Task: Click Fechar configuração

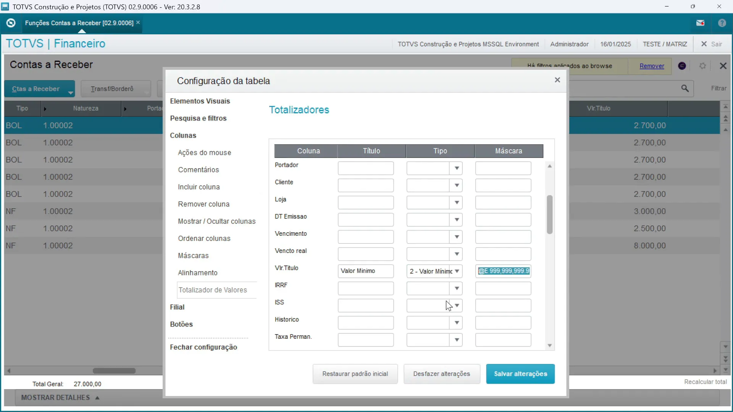Action: pos(203,347)
